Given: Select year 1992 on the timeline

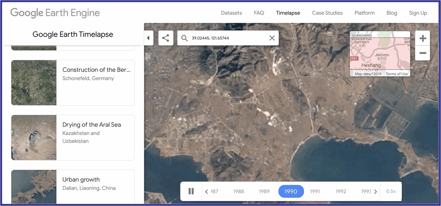Looking at the screenshot, I should (341, 191).
